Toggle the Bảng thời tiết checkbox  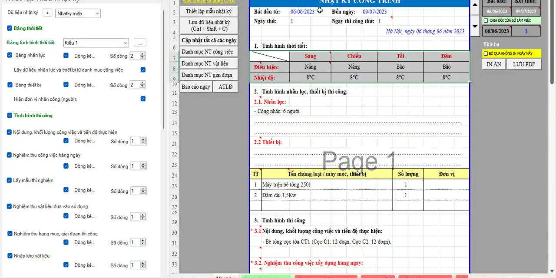10,28
